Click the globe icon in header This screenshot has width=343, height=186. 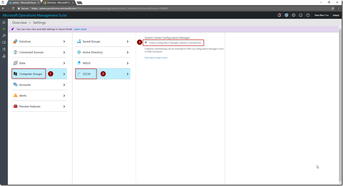287,15
